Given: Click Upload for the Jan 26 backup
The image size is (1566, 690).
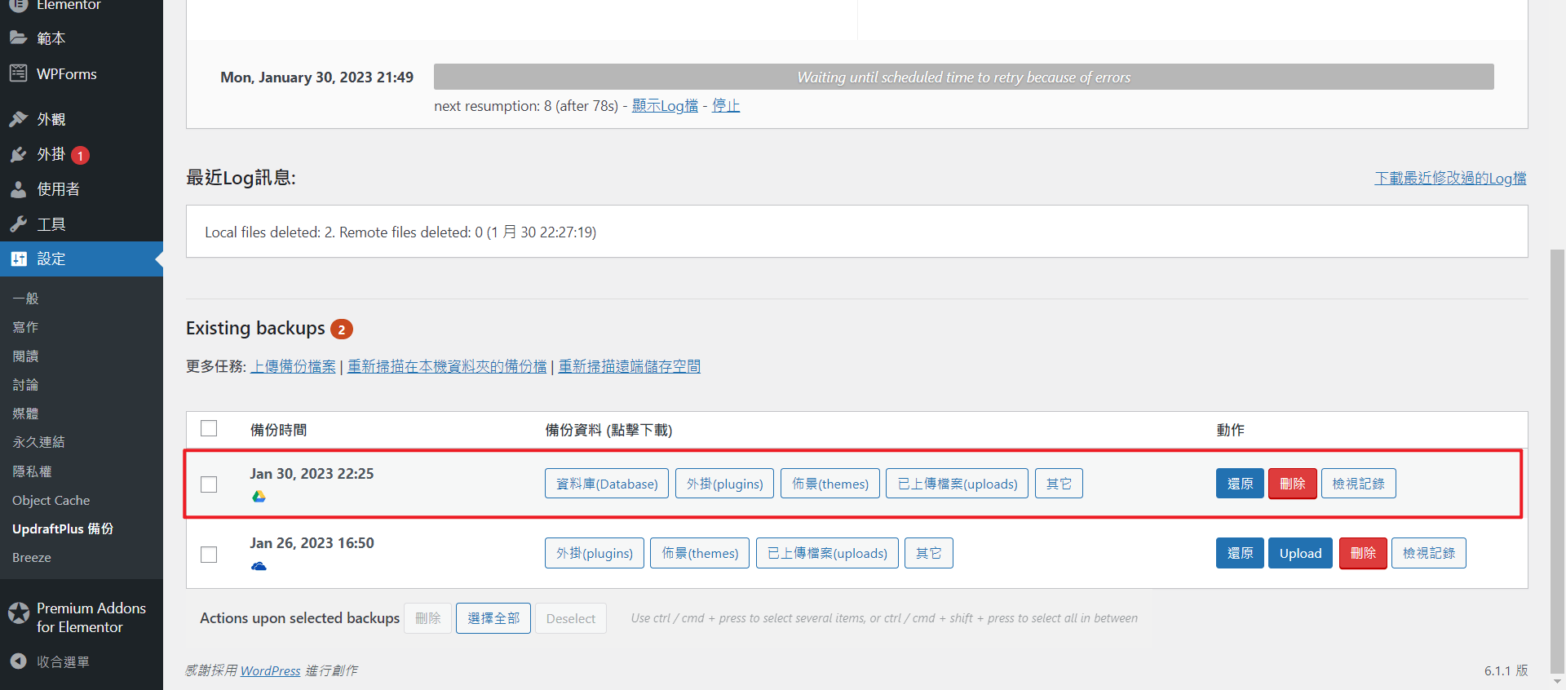Looking at the screenshot, I should point(1300,553).
